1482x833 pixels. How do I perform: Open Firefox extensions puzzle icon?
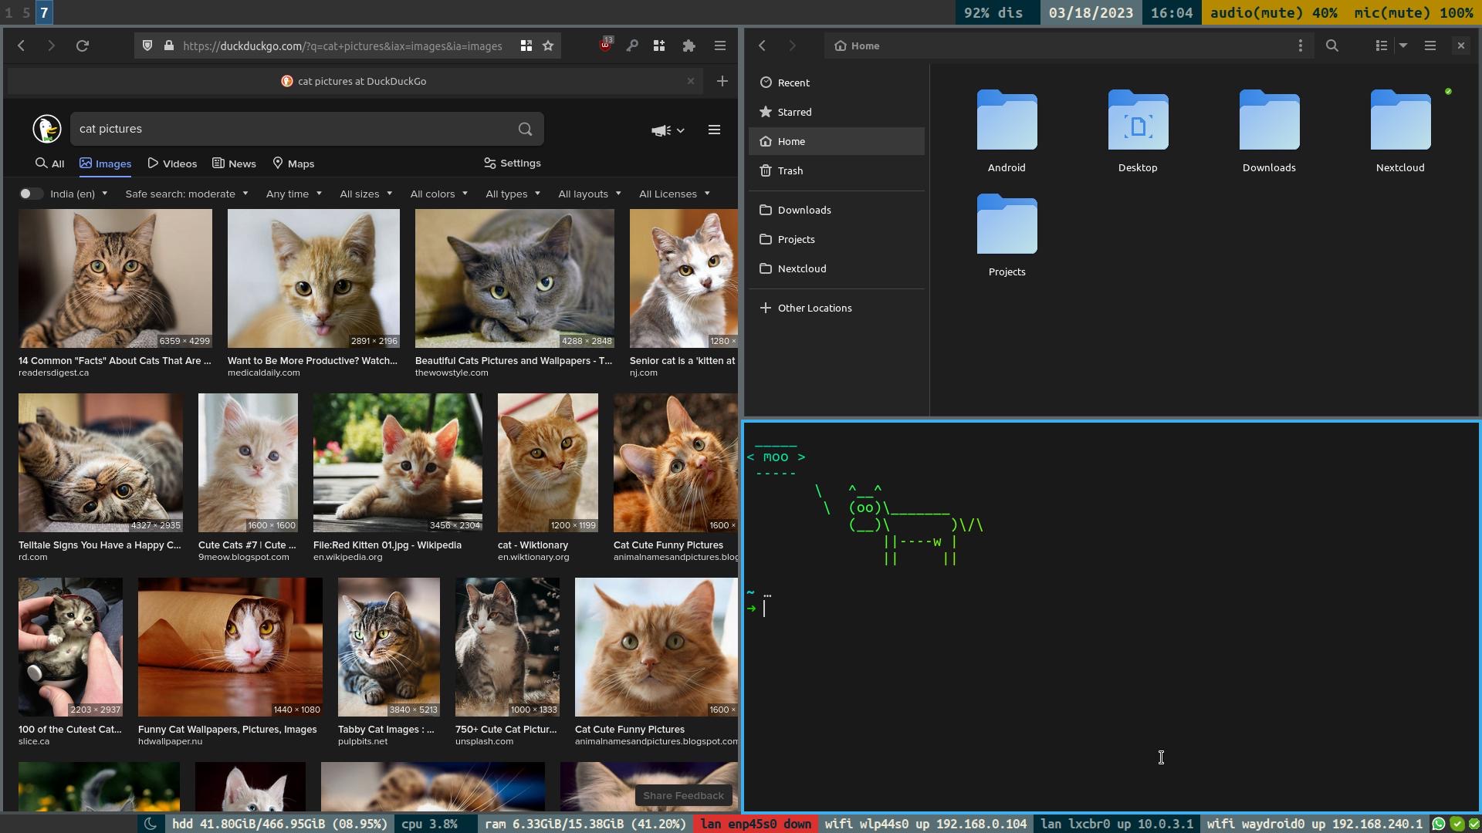point(689,46)
